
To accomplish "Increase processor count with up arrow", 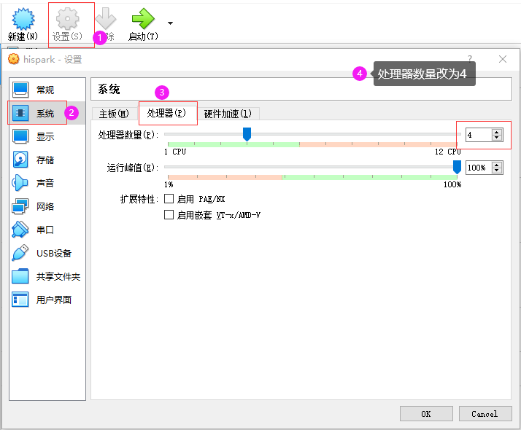I will coord(497,132).
